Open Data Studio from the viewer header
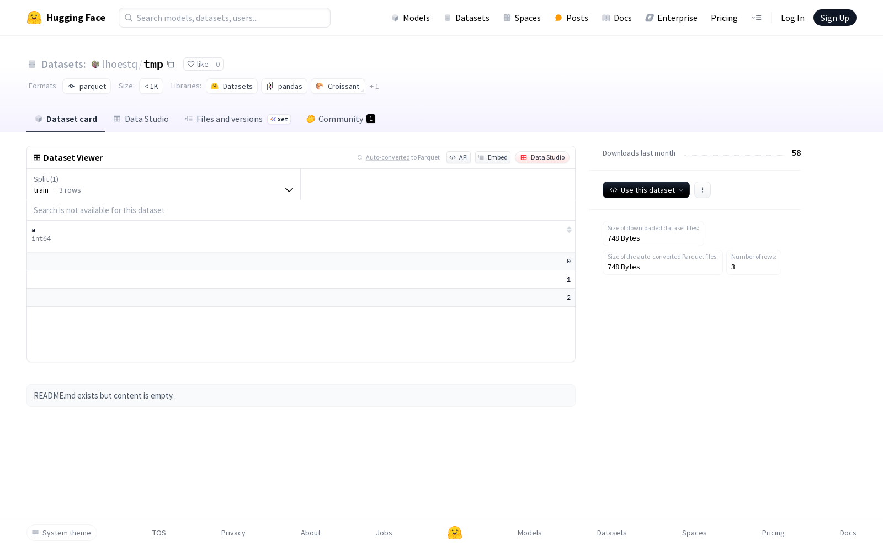The width and height of the screenshot is (883, 552). (542, 157)
